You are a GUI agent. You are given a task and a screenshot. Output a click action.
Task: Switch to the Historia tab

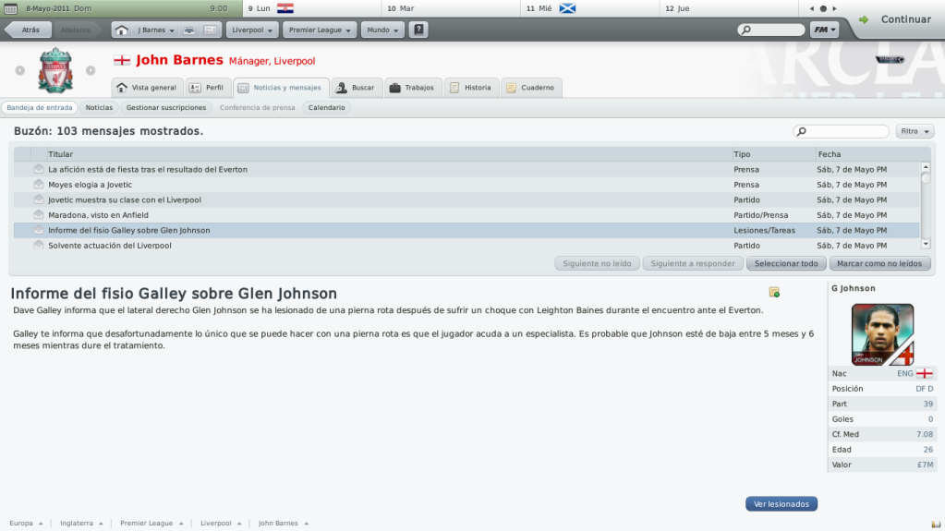[x=471, y=88]
